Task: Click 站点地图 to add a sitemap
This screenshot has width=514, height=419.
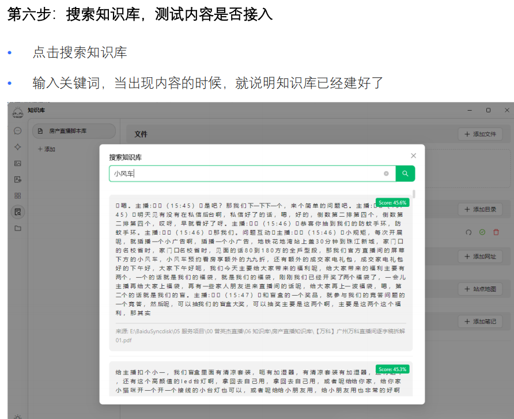Action: [480, 289]
